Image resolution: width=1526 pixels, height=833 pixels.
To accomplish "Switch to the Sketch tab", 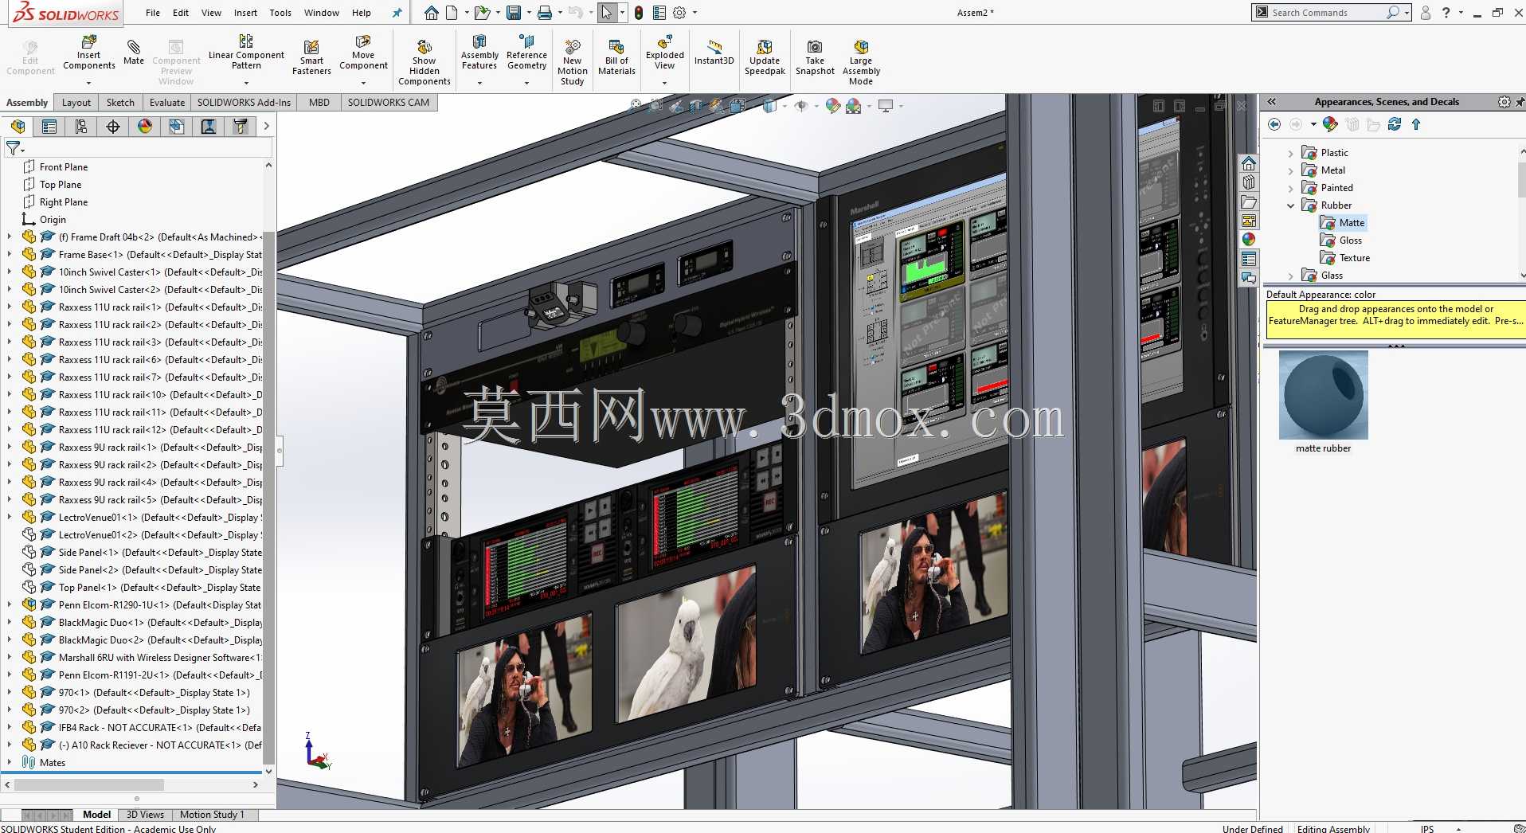I will pos(120,103).
